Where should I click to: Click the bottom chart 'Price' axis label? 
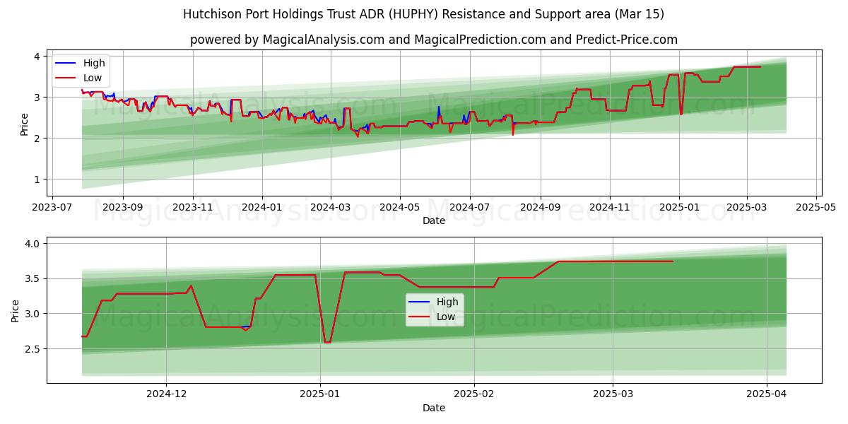click(16, 310)
